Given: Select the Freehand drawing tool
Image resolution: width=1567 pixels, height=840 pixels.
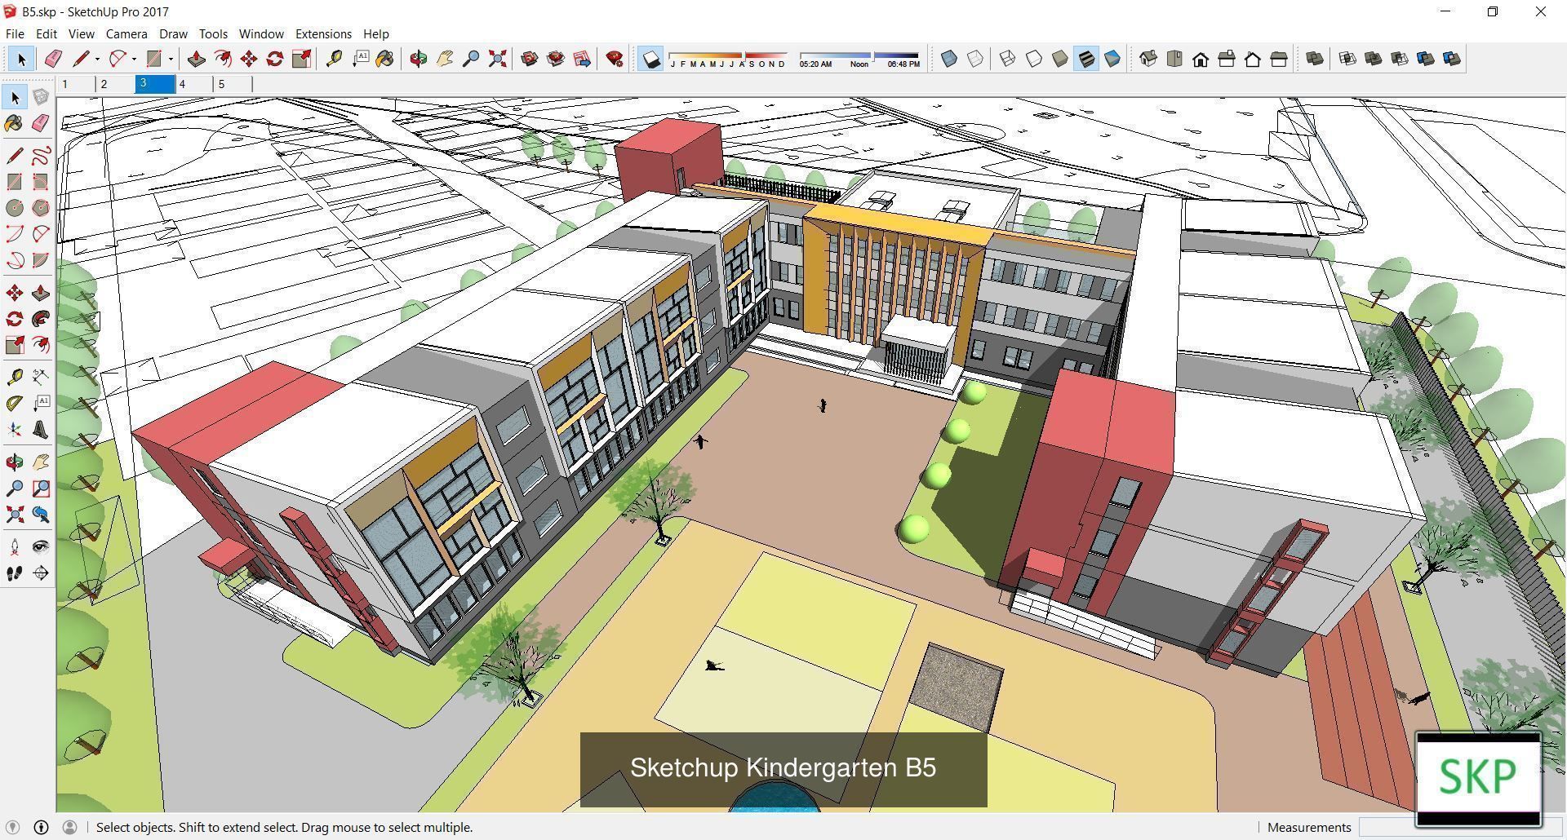Looking at the screenshot, I should click(x=40, y=156).
